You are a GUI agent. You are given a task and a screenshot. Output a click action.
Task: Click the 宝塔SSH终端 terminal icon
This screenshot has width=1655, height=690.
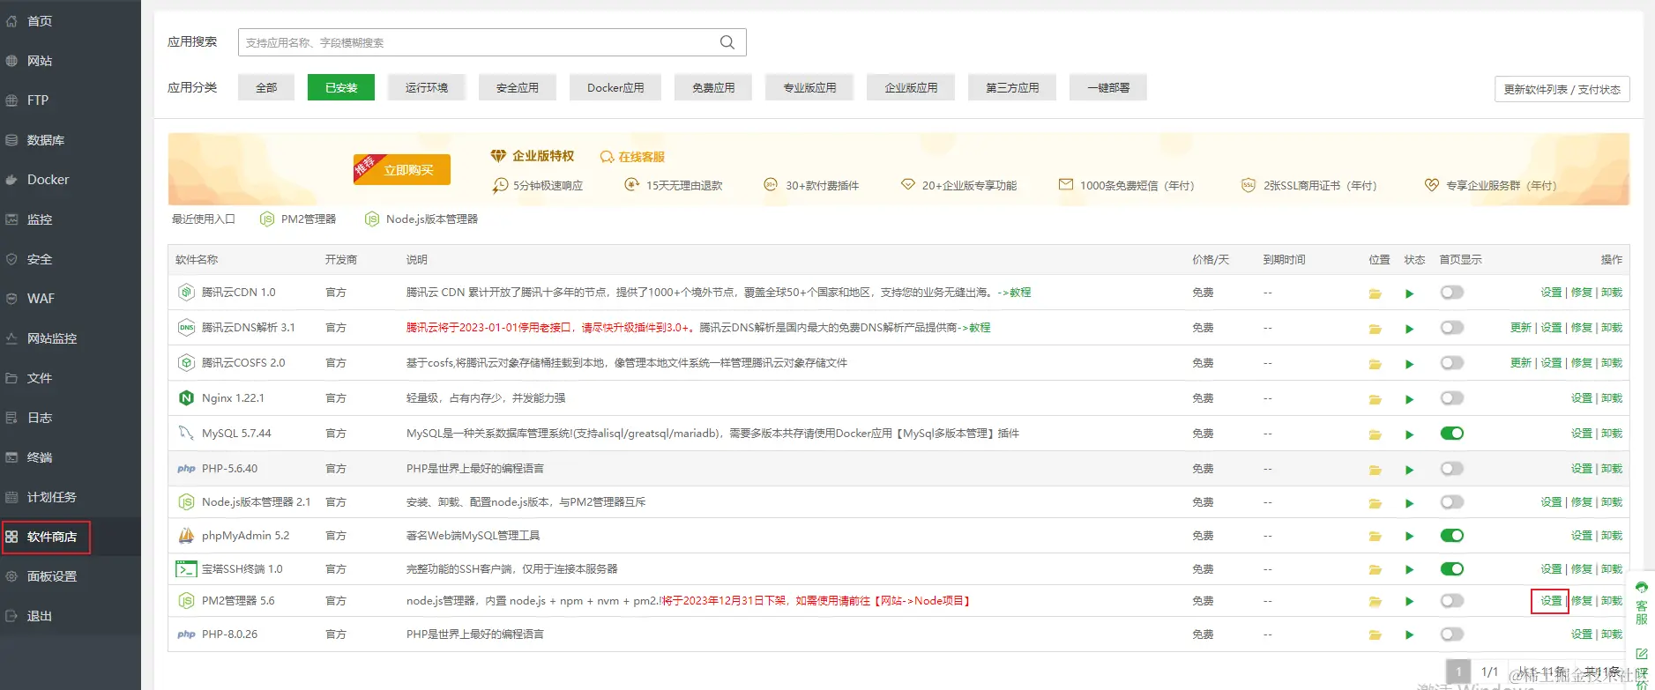coord(186,569)
